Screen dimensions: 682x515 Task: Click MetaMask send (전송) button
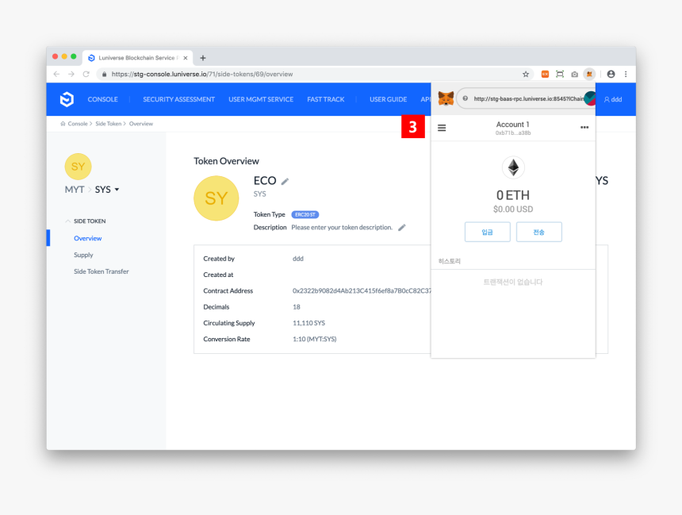tap(539, 232)
